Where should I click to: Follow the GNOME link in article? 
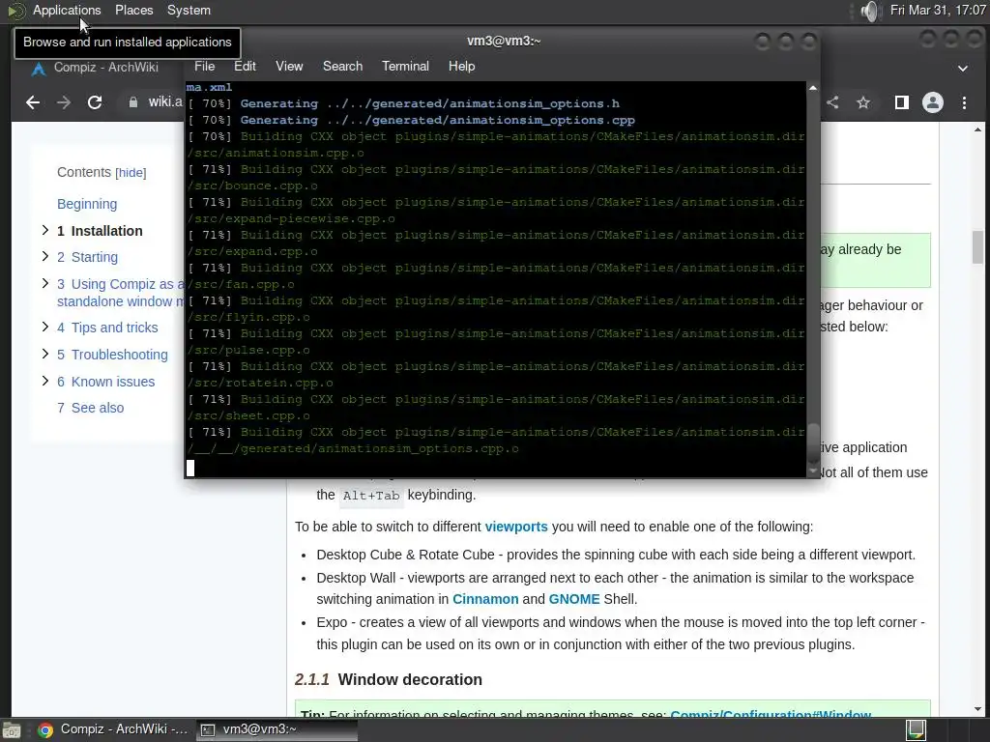pyautogui.click(x=574, y=599)
